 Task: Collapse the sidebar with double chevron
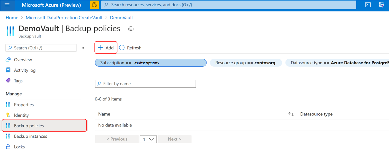(x=83, y=48)
